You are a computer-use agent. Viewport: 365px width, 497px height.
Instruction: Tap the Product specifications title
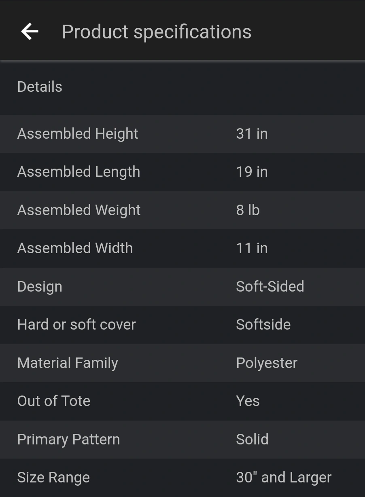(156, 32)
